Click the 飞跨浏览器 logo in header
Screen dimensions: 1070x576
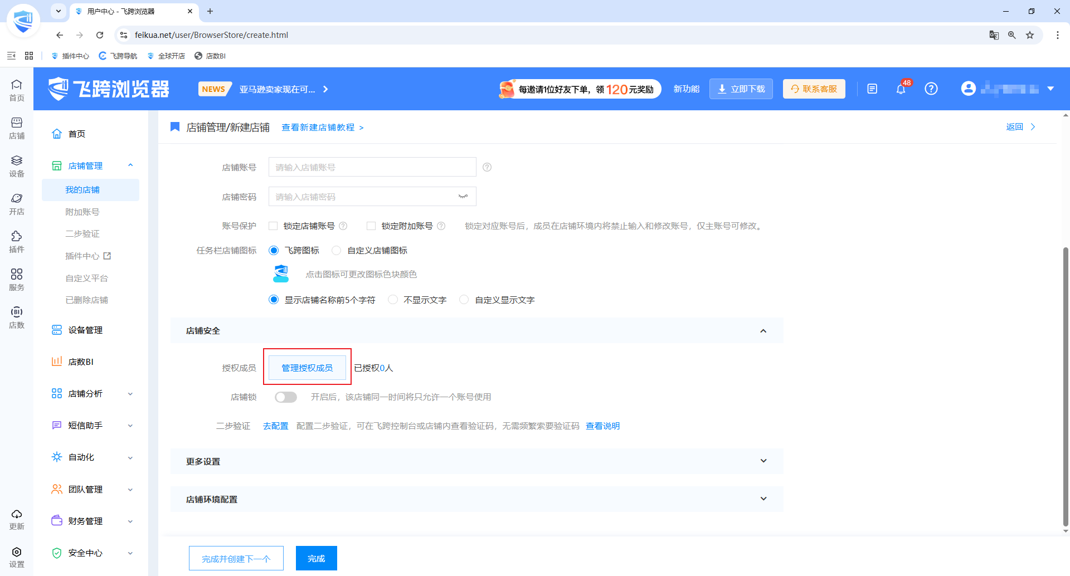(x=109, y=89)
